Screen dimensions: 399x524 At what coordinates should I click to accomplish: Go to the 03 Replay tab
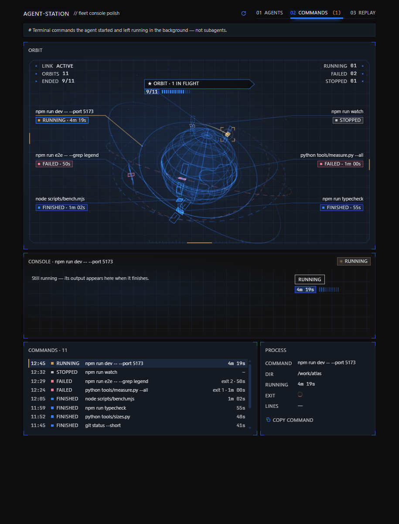pos(363,13)
